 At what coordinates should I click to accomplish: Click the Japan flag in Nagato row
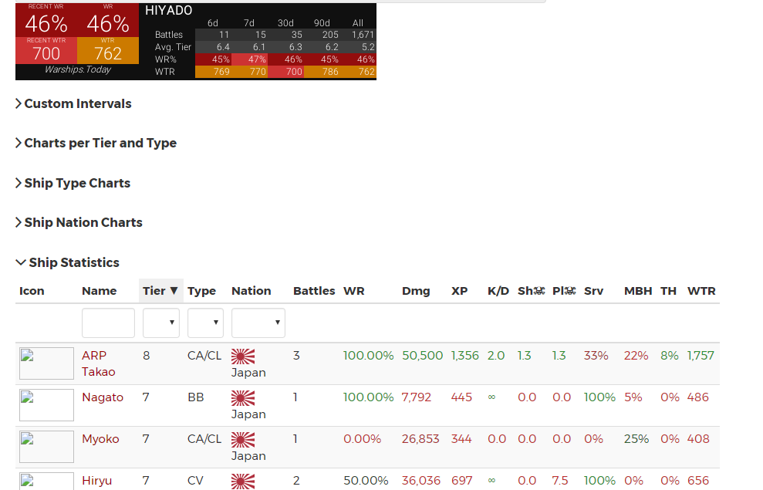click(243, 398)
